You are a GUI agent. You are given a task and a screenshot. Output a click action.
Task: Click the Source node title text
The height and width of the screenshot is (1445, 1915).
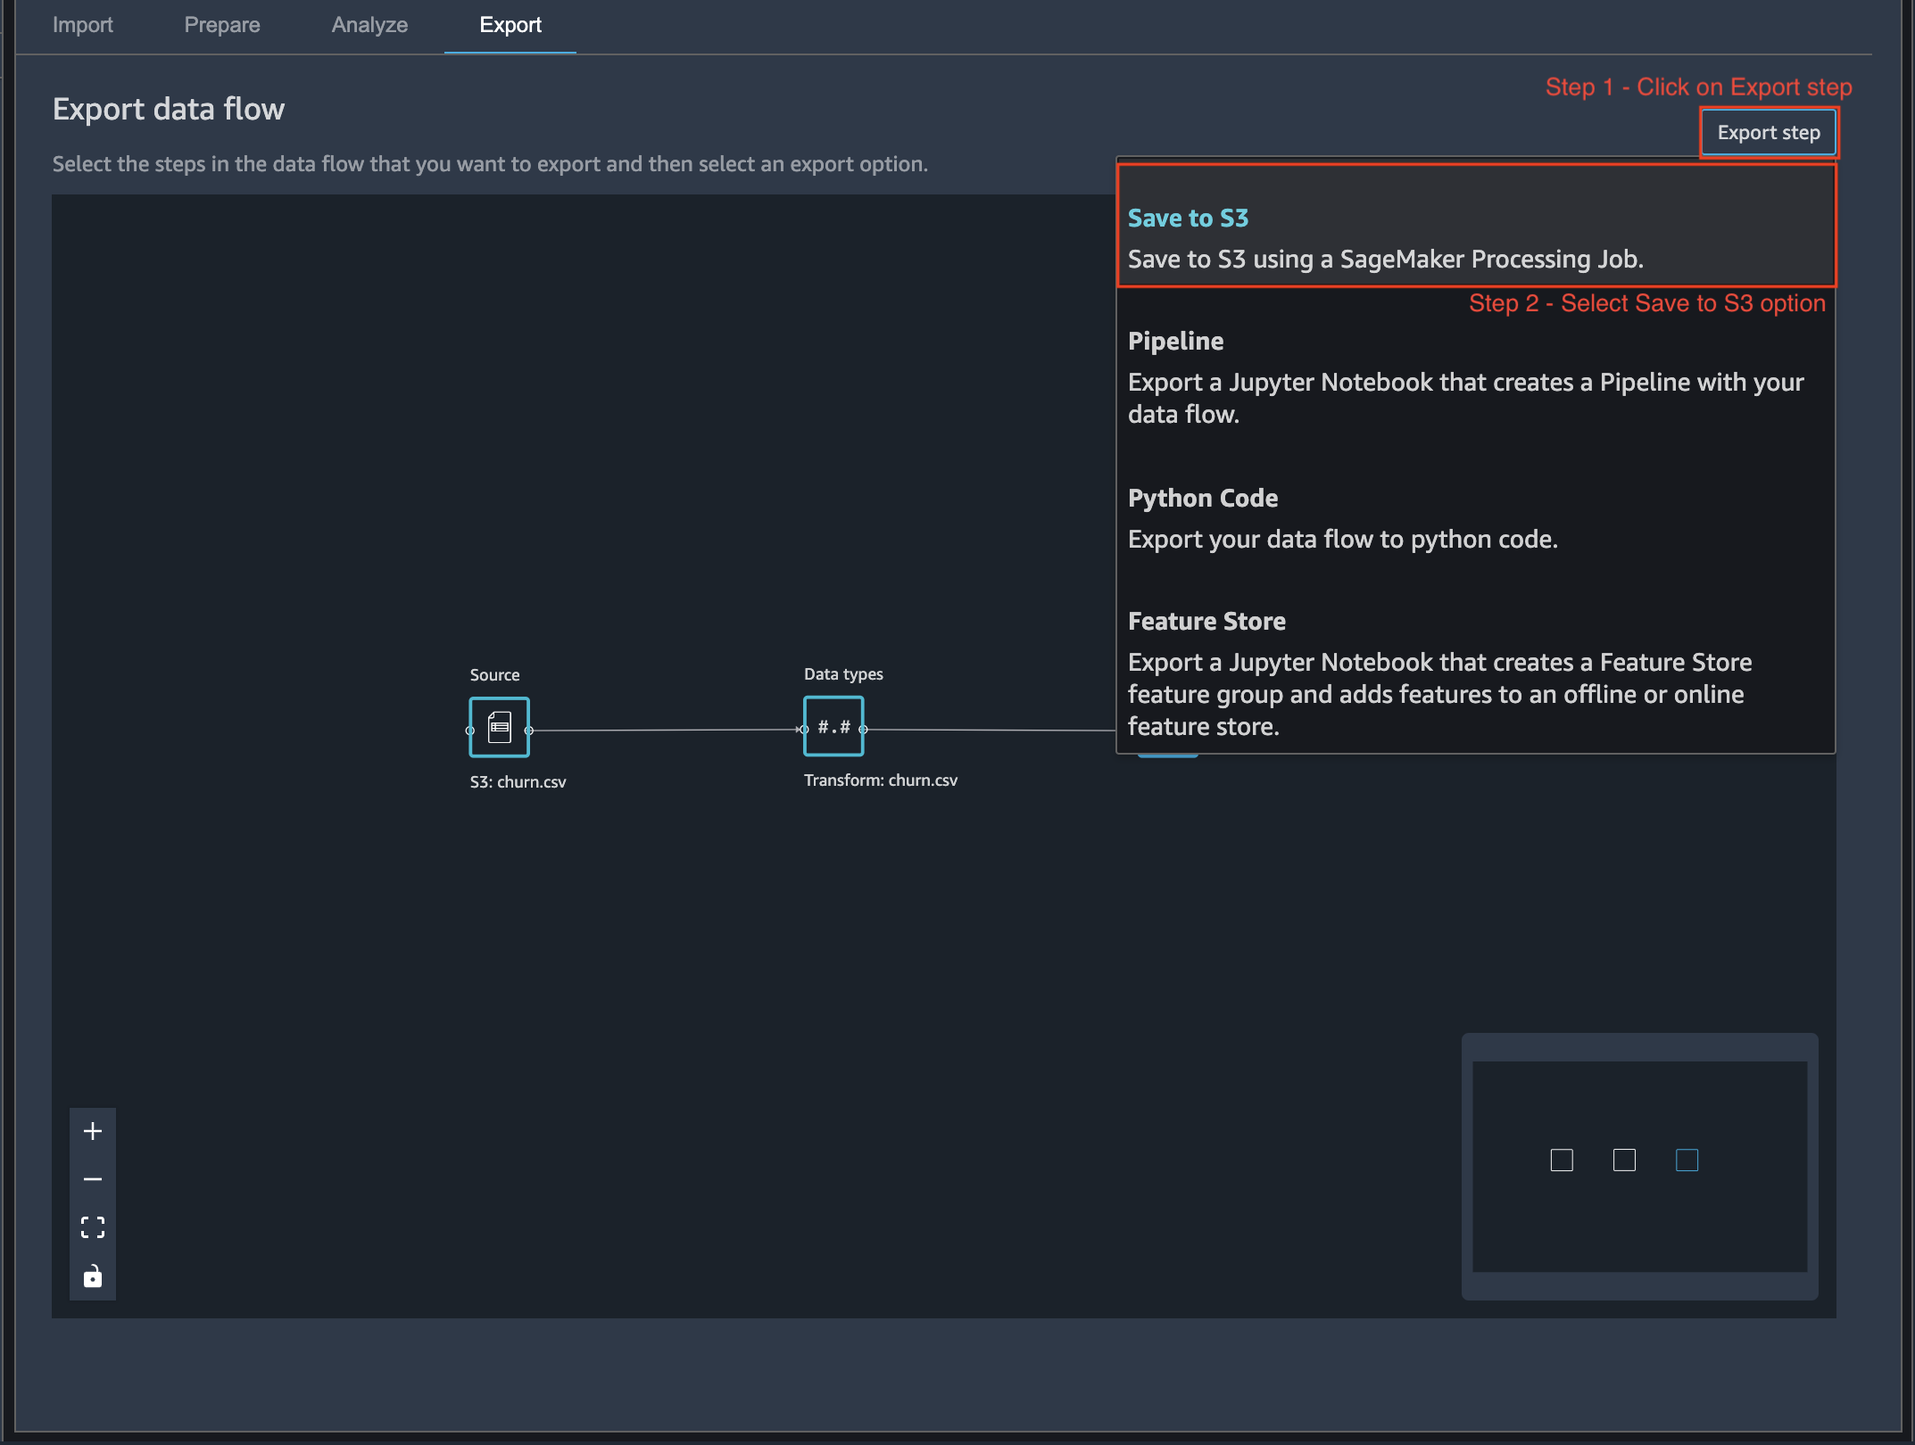494,675
